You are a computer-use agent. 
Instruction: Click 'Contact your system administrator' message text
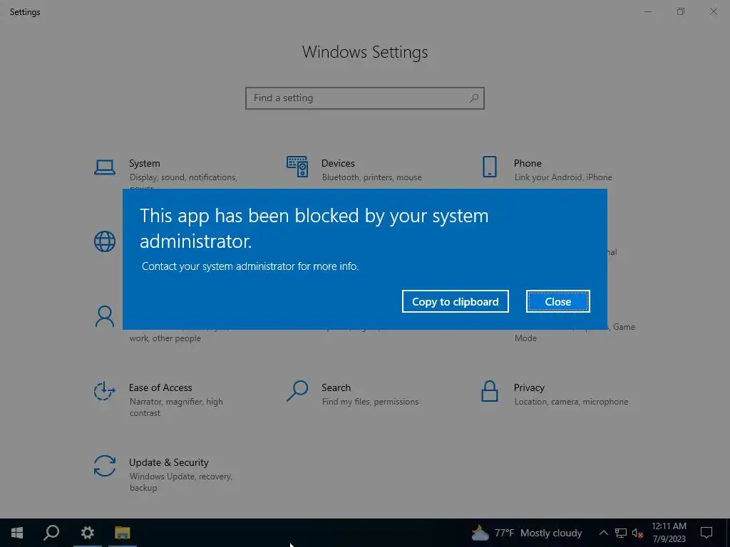[x=250, y=266]
